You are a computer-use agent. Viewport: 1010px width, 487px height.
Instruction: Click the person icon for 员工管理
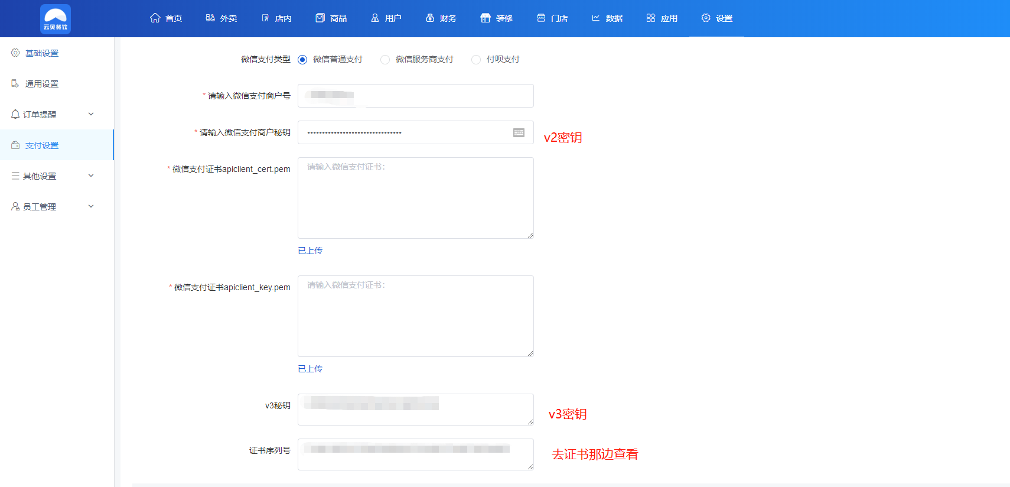15,206
